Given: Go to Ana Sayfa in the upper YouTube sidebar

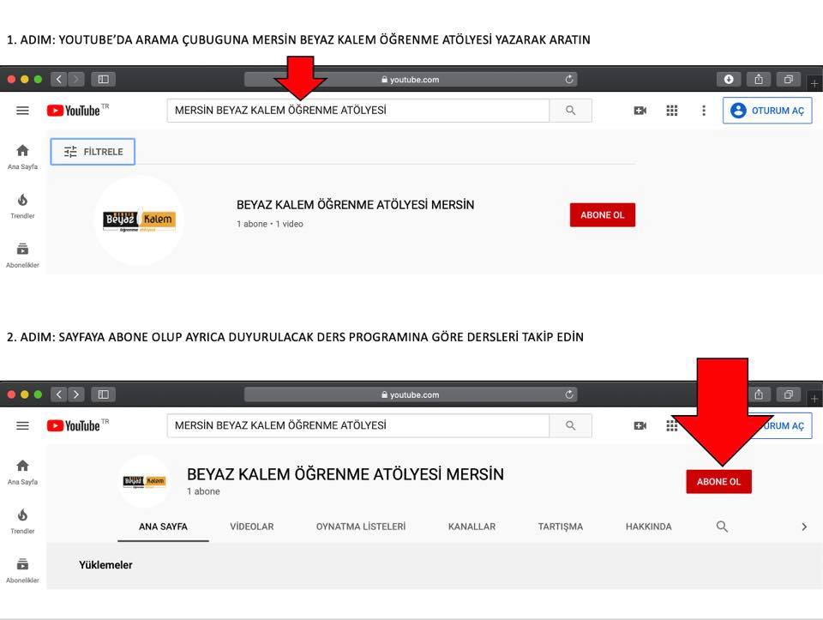Looking at the screenshot, I should (x=22, y=157).
